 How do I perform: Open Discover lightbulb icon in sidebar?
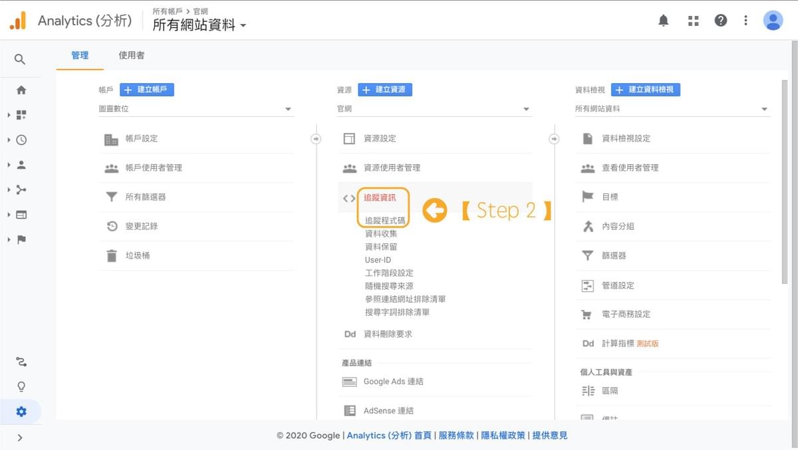pos(21,386)
